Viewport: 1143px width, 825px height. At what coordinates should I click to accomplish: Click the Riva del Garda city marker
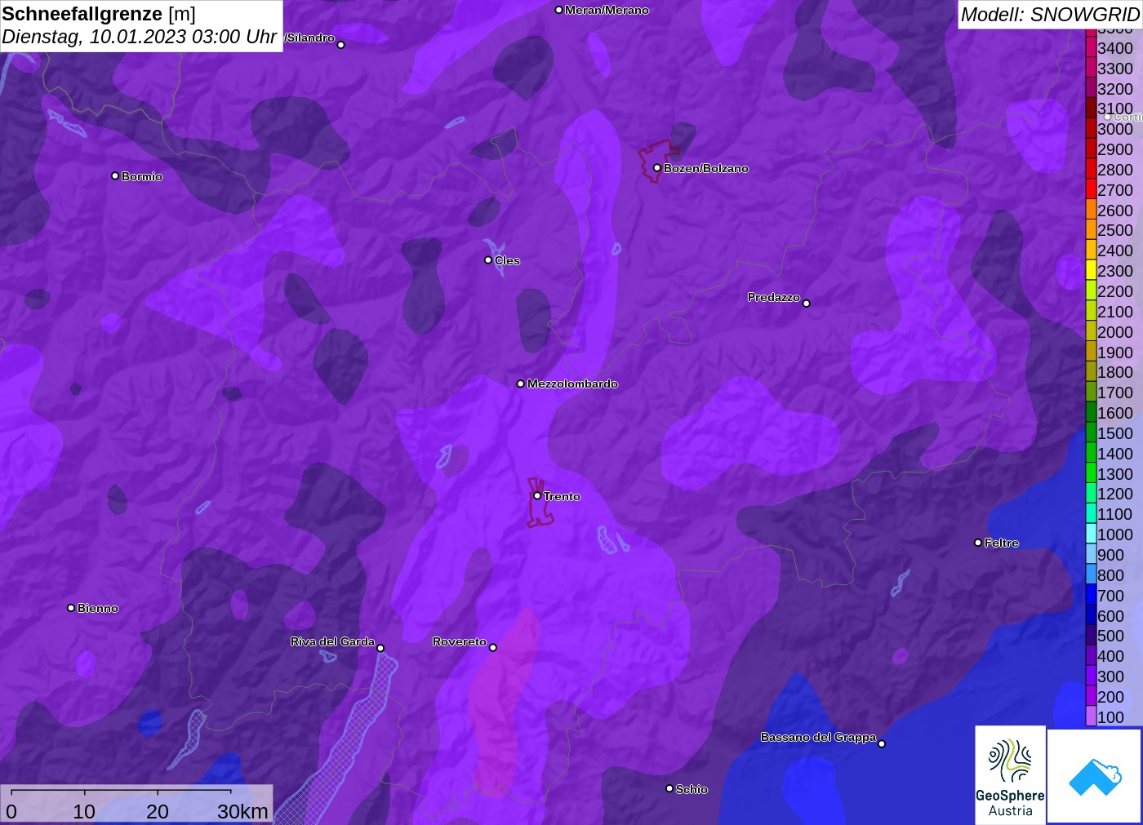380,648
